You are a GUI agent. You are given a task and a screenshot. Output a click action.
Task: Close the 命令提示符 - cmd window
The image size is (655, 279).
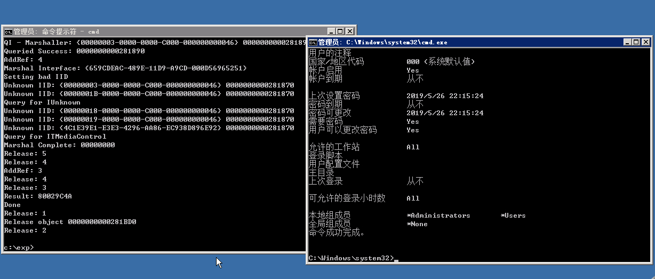pyautogui.click(x=350, y=31)
